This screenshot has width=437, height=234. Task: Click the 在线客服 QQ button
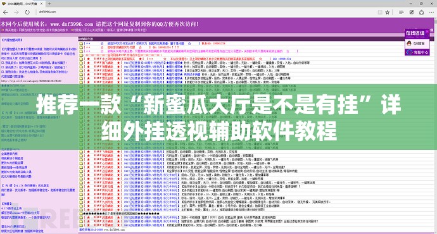(417, 44)
